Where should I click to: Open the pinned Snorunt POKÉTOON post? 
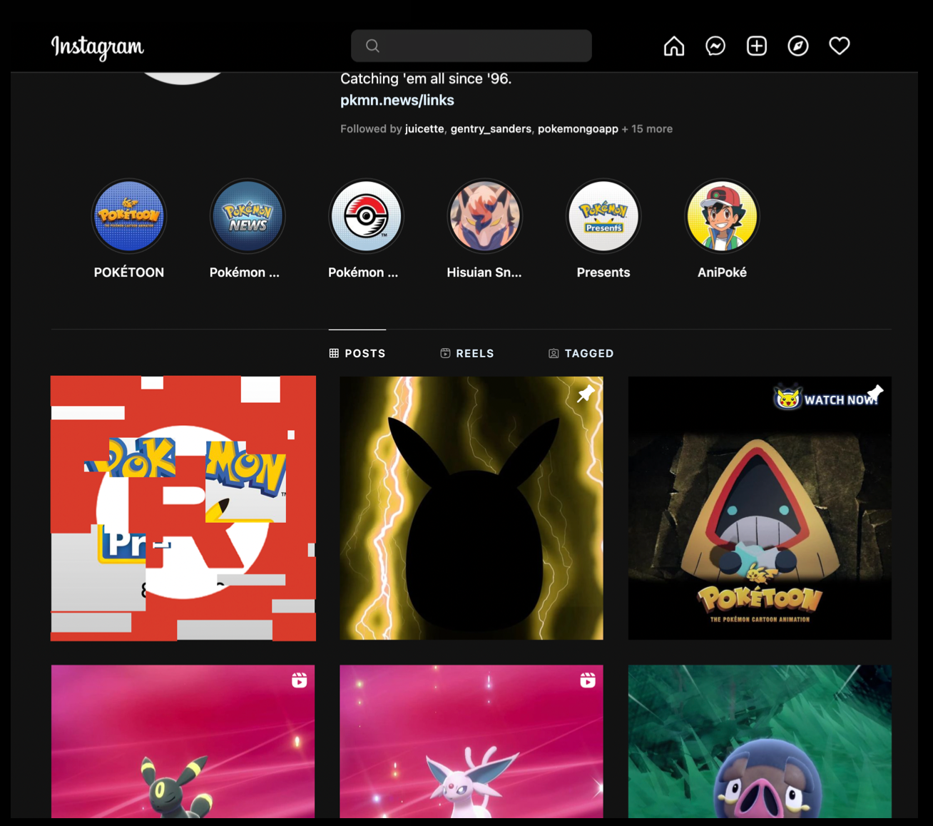[x=760, y=508]
